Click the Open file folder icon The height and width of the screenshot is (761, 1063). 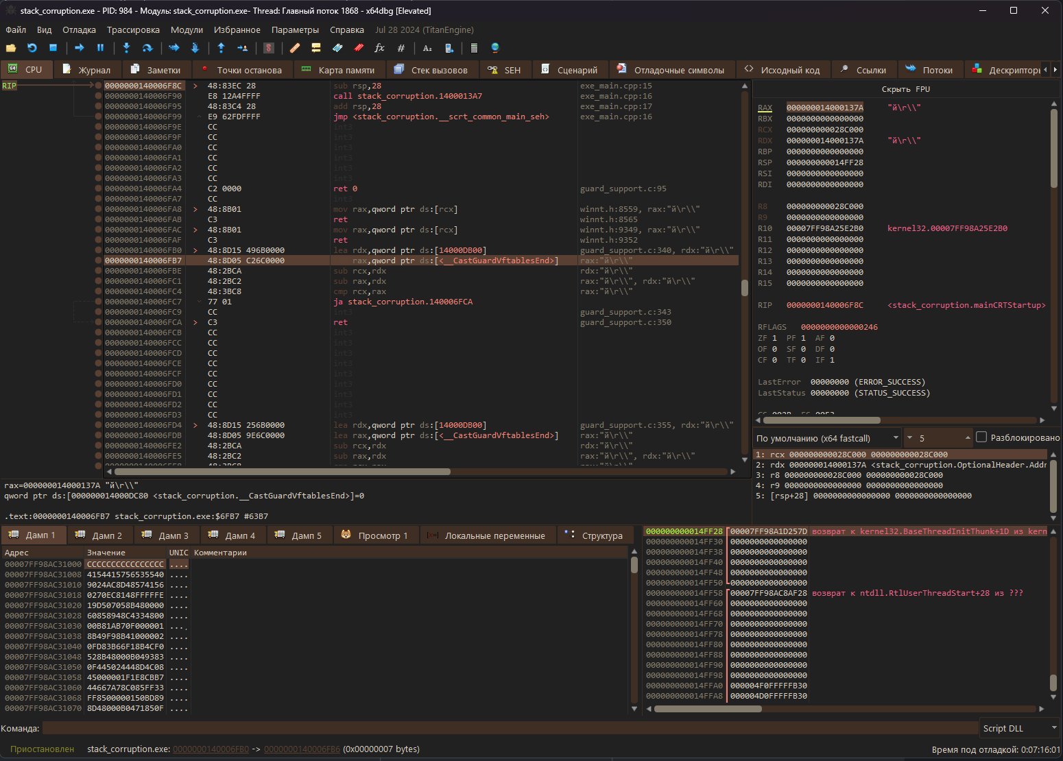coord(11,48)
